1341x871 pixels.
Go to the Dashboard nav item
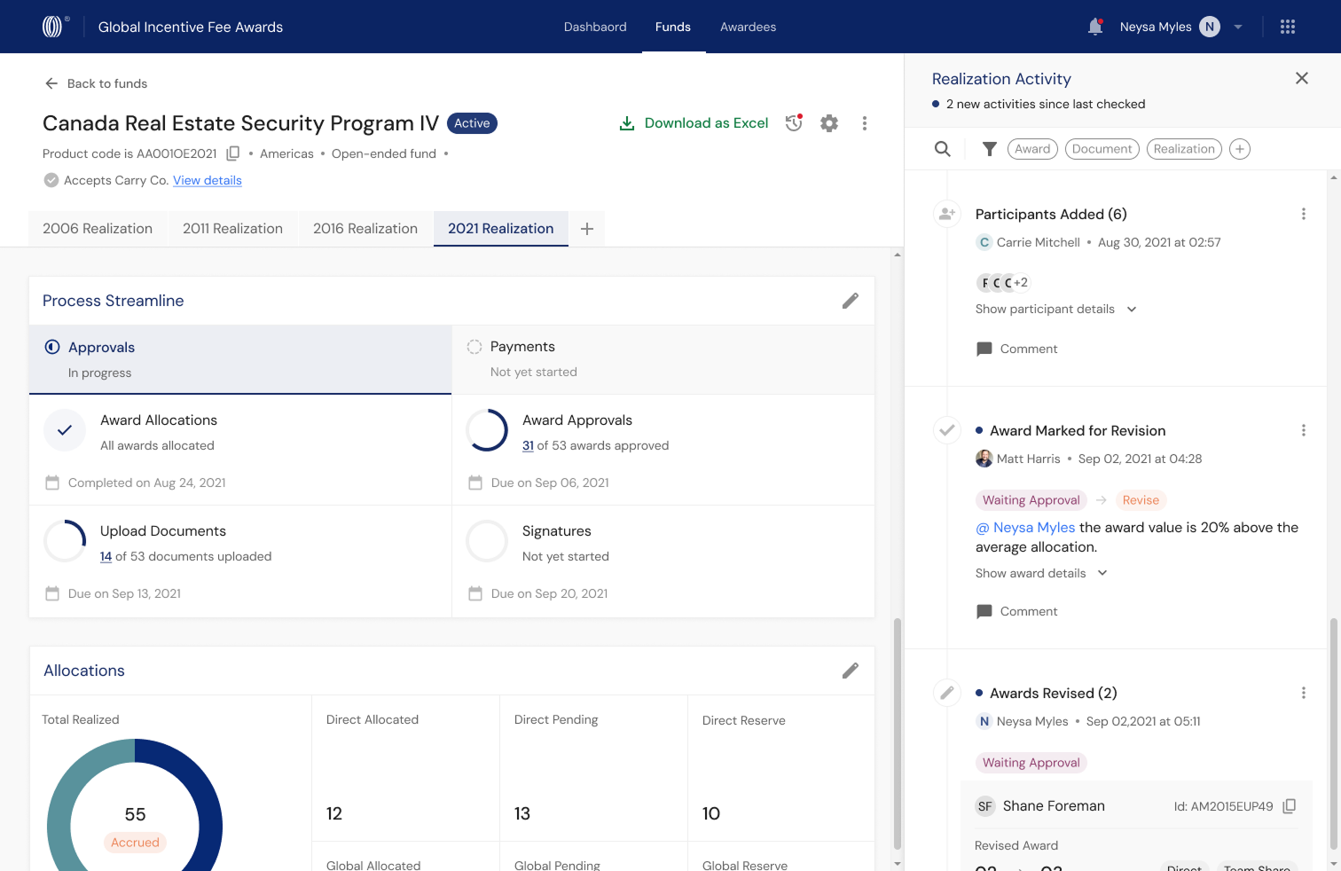tap(595, 27)
